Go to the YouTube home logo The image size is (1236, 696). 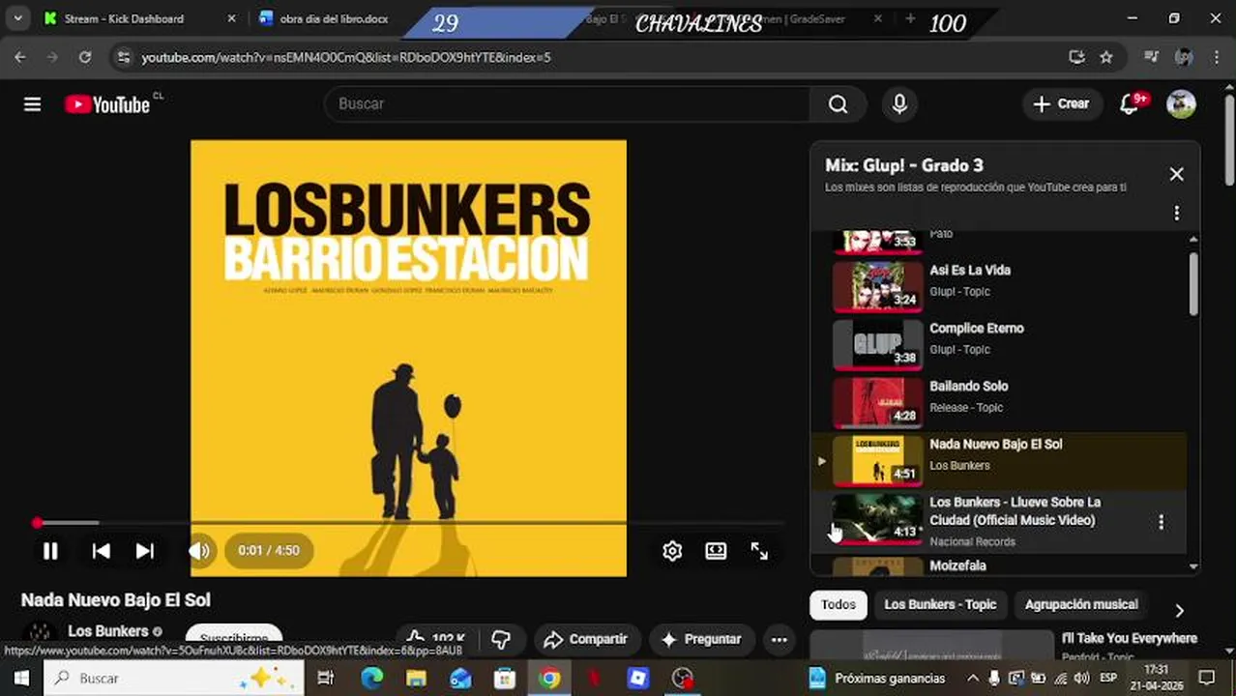(107, 104)
